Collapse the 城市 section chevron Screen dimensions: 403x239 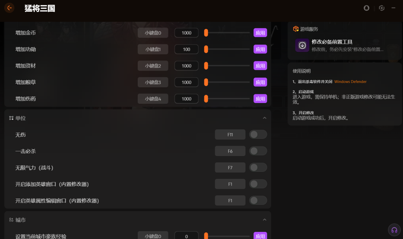[x=264, y=220]
